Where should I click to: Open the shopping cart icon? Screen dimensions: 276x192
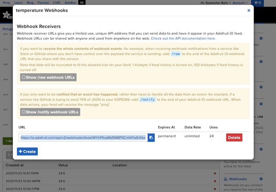[x=257, y=3]
